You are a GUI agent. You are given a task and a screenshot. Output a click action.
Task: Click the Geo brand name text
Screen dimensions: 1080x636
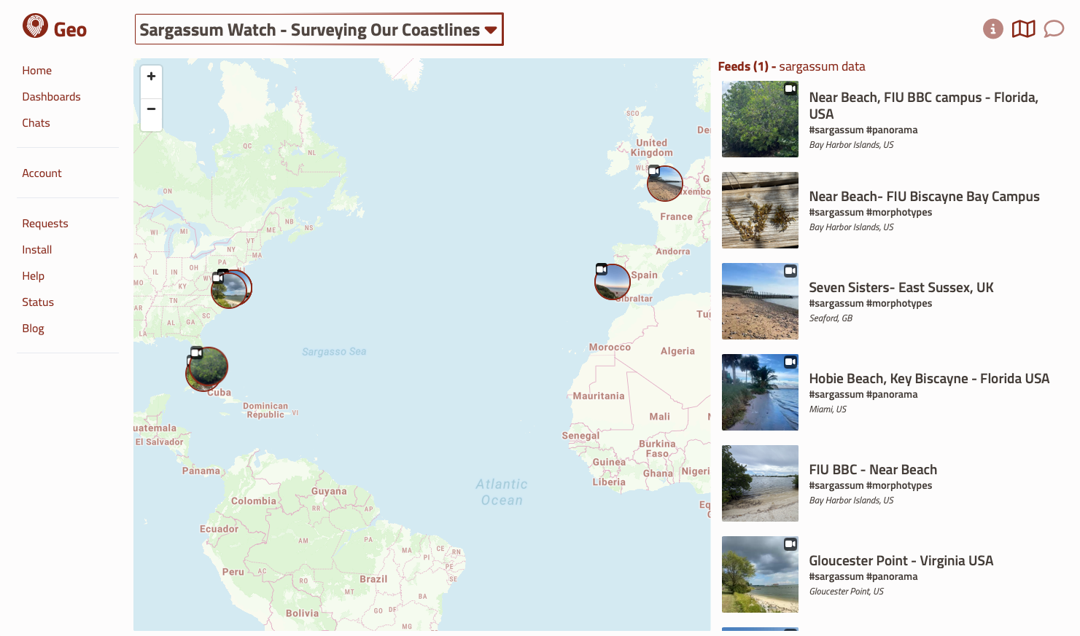70,30
